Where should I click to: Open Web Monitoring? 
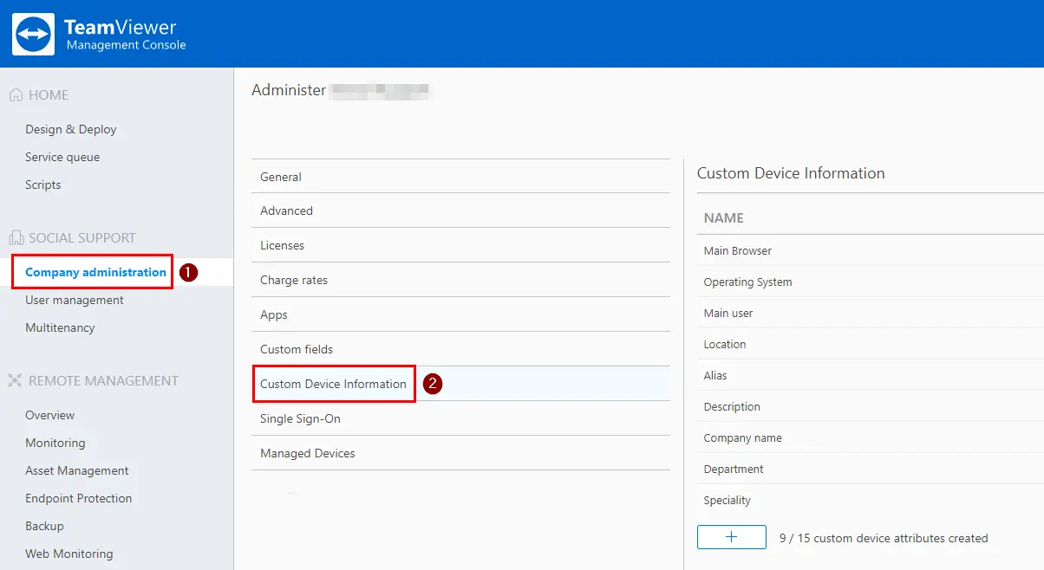pyautogui.click(x=69, y=554)
